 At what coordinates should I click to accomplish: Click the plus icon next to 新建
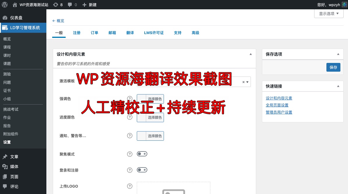point(84,5)
